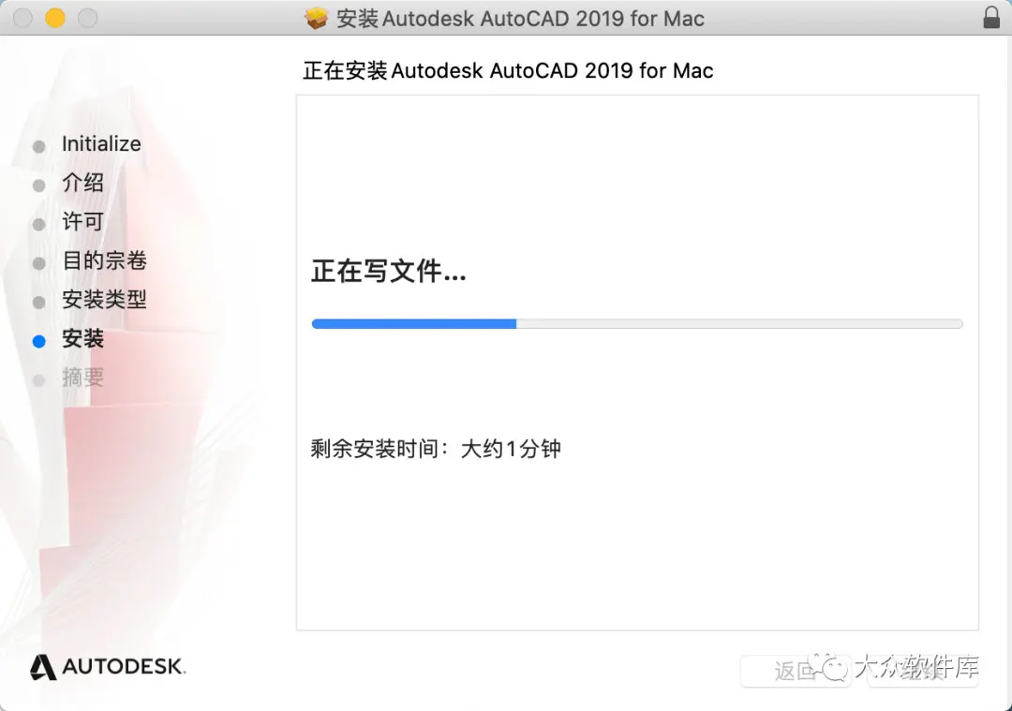Click the Autodesk logo at bottom left
Screen dimensions: 1012x711
(x=108, y=666)
